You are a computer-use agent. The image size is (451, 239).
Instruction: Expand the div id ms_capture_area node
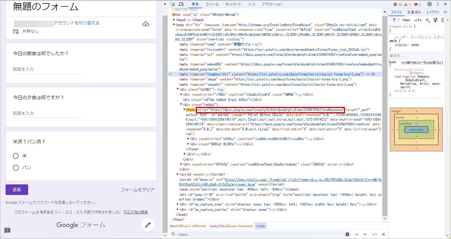(178, 205)
